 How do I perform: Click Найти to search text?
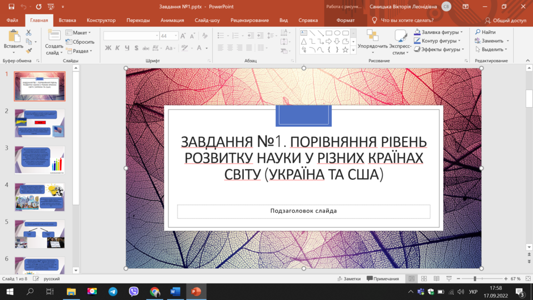pos(485,32)
